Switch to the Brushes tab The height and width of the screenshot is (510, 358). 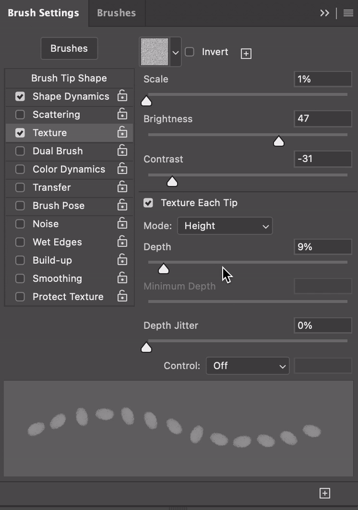click(116, 13)
